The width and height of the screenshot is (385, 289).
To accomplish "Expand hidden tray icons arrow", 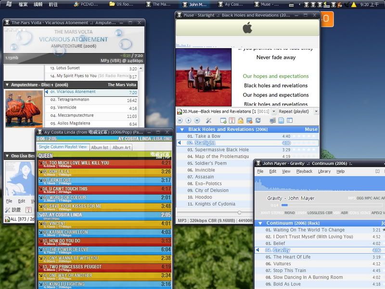I will [x=299, y=4].
